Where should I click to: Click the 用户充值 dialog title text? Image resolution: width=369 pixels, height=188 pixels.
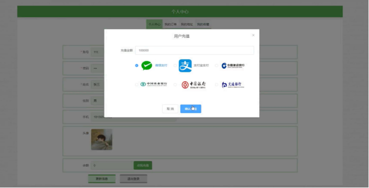tap(181, 36)
